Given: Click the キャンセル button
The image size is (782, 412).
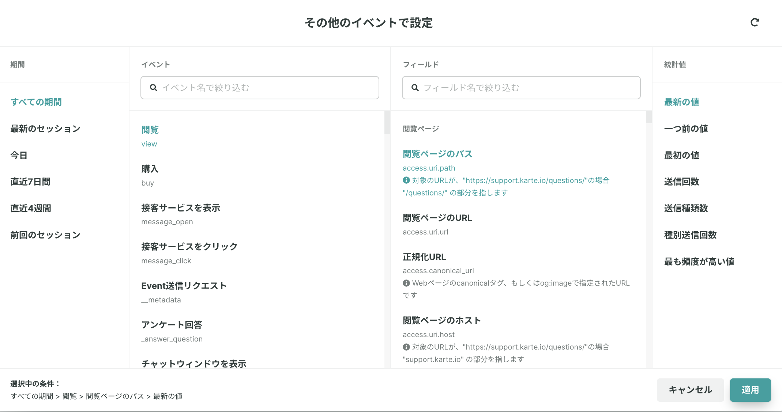Looking at the screenshot, I should tap(690, 390).
